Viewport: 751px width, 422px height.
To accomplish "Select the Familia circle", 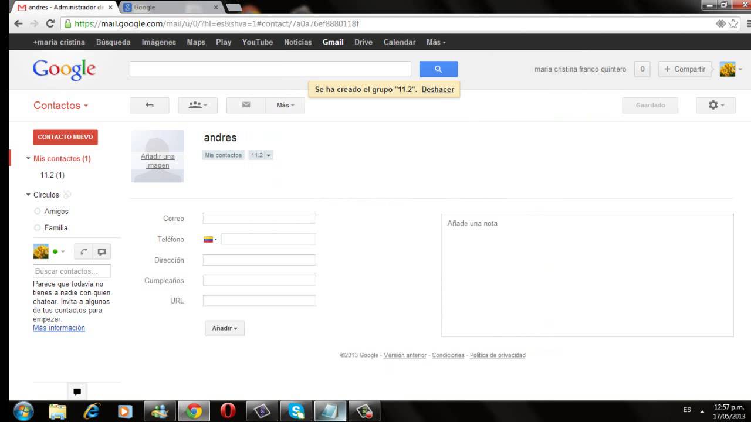I will (x=56, y=228).
